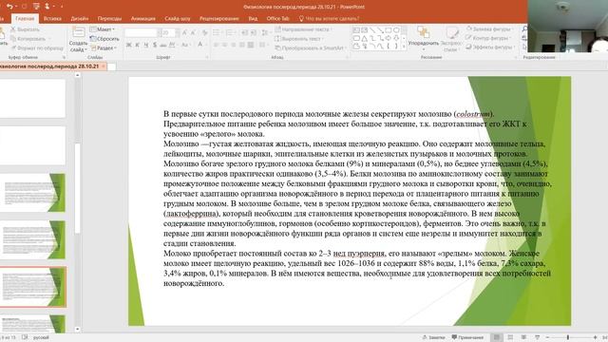This screenshot has width=608, height=342.
Task: Click Clear All Formatting icon
Action: coord(205,33)
